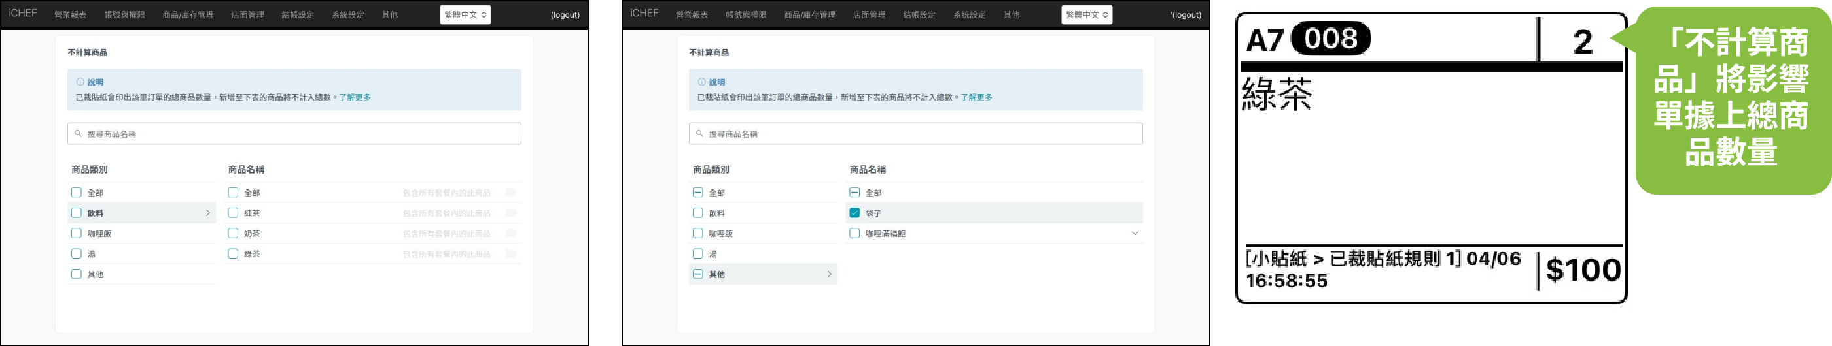Click the right chevron on the 飲料 category row
The image size is (1832, 346).
point(207,213)
